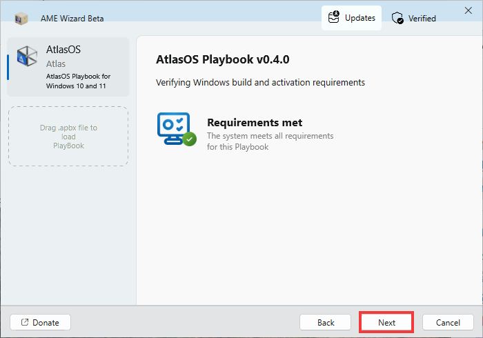Screen dimensions: 483x338
Task: Click the Requirements met title
Action: [255, 123]
